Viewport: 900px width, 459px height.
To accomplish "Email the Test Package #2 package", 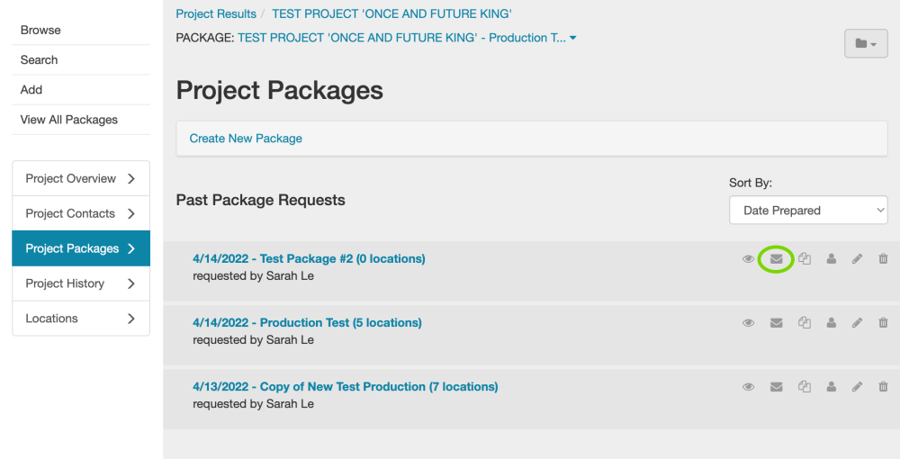I will pos(776,259).
